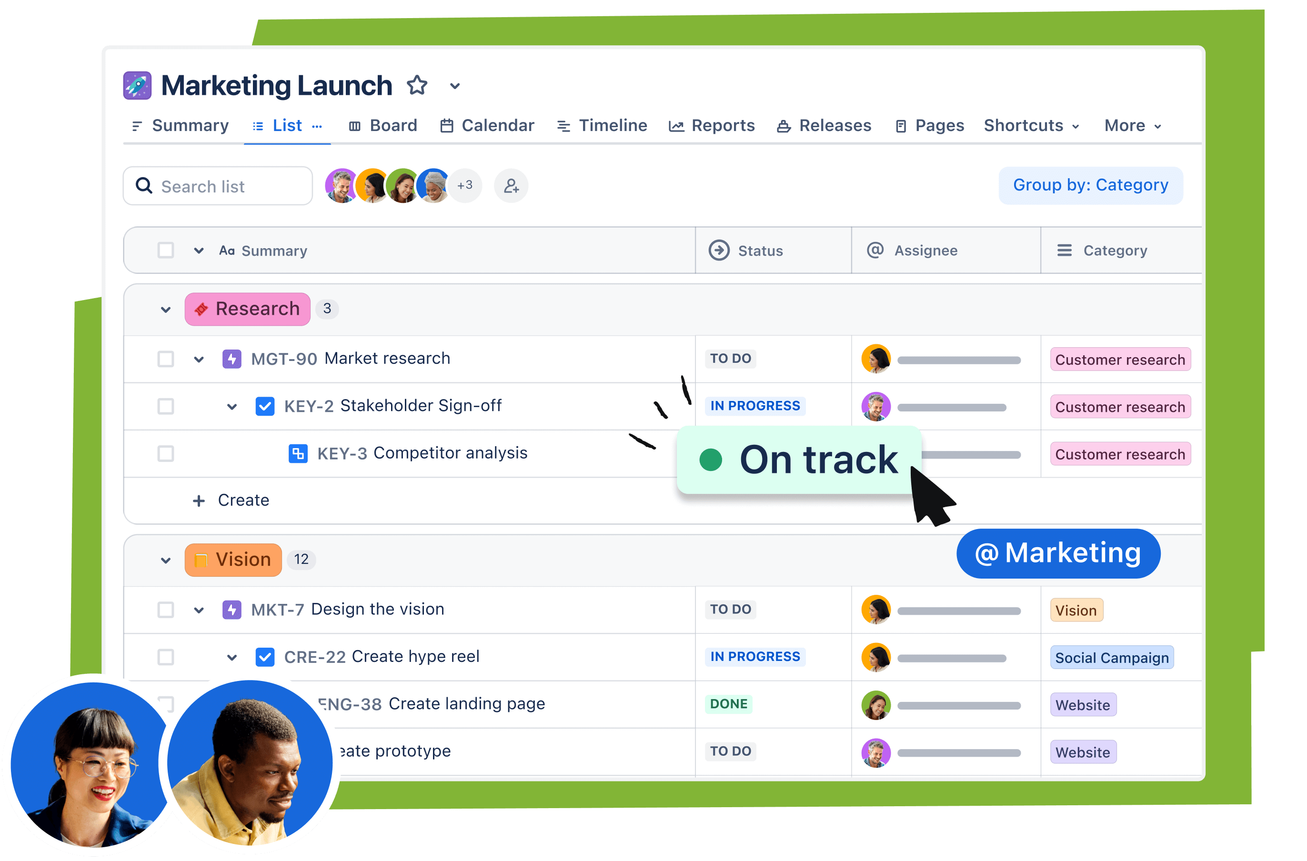Click the Reports view icon

[x=673, y=125]
